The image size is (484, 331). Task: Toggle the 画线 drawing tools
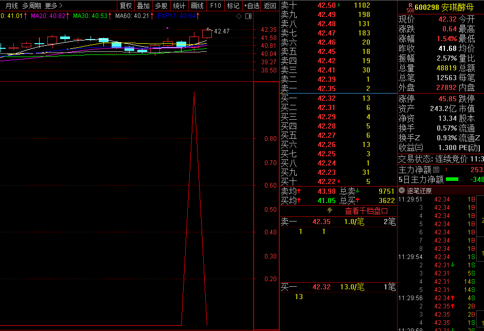(x=197, y=6)
